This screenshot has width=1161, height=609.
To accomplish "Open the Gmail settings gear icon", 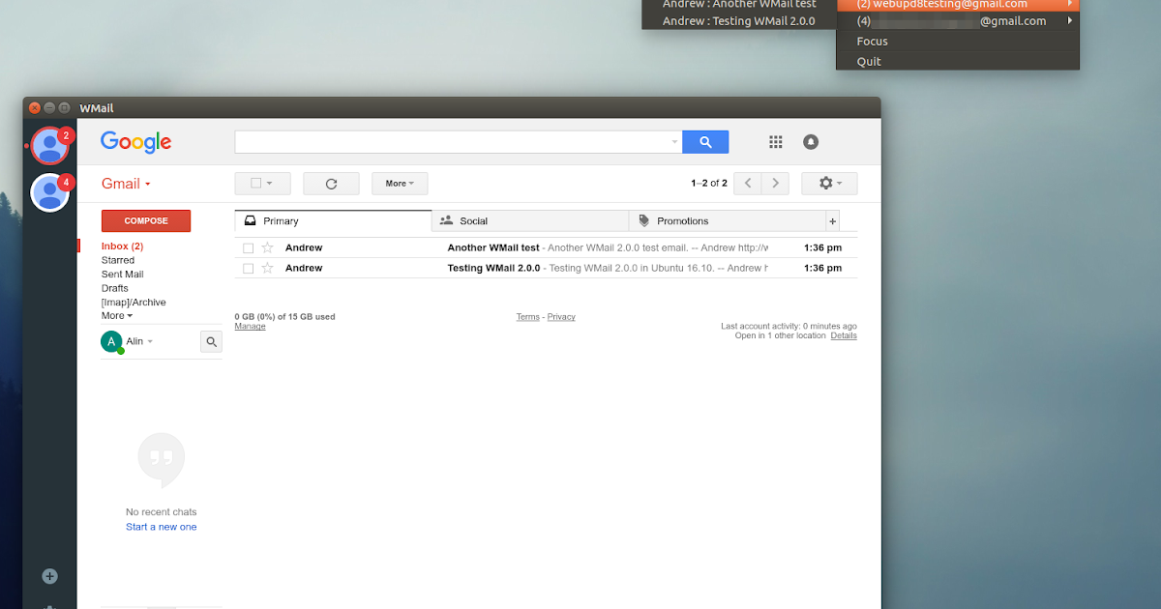I will coord(824,183).
